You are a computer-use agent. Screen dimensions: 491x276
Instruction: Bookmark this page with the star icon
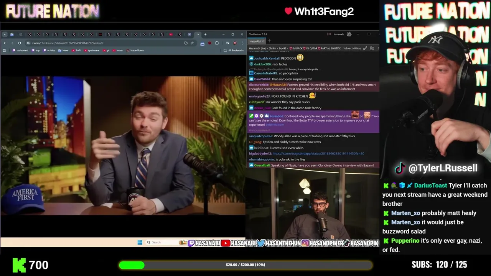(x=192, y=43)
